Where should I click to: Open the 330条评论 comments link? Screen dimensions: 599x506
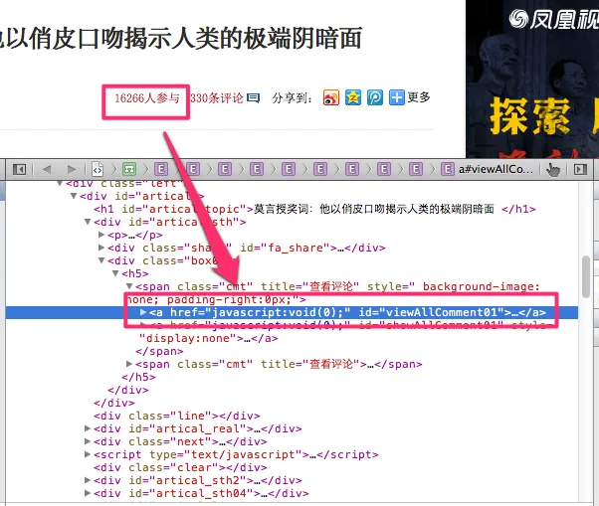tap(217, 98)
